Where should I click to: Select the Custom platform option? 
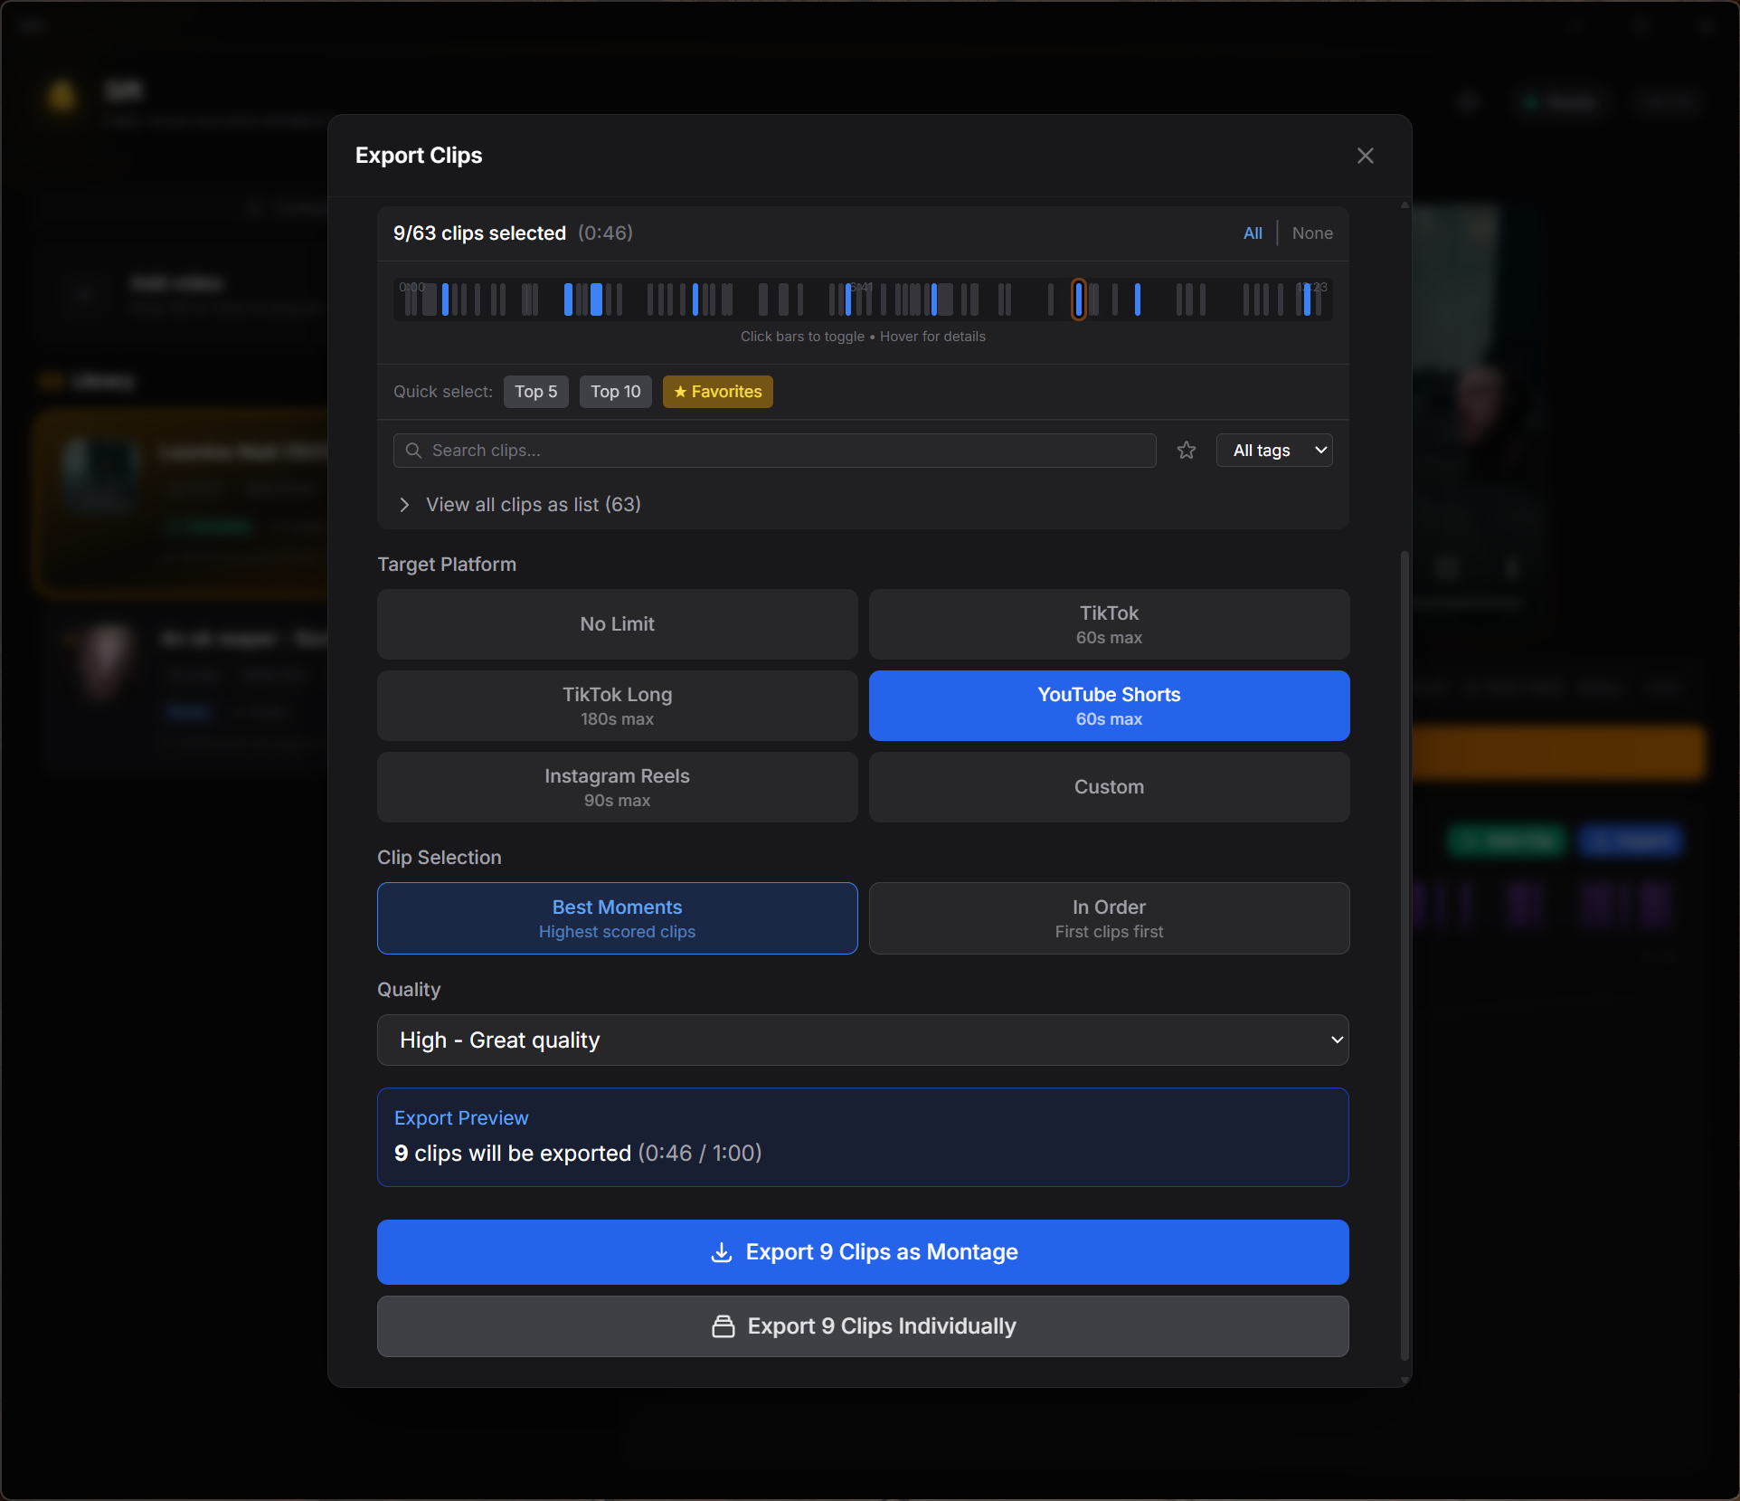1108,786
